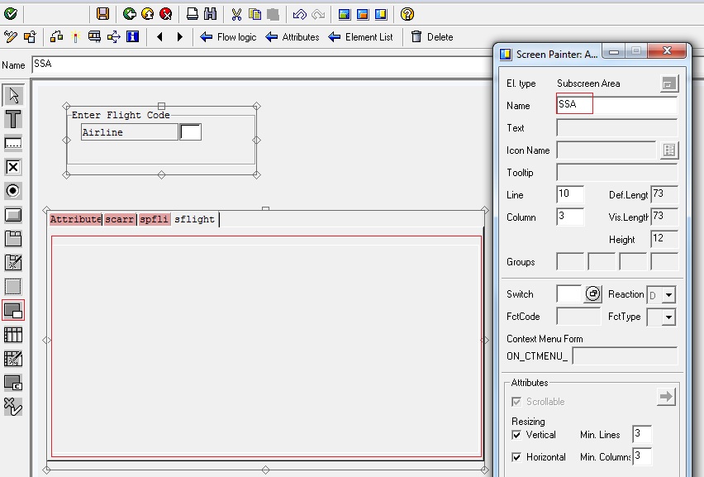Select the Checkbox element tool
704x477 pixels.
click(x=12, y=166)
